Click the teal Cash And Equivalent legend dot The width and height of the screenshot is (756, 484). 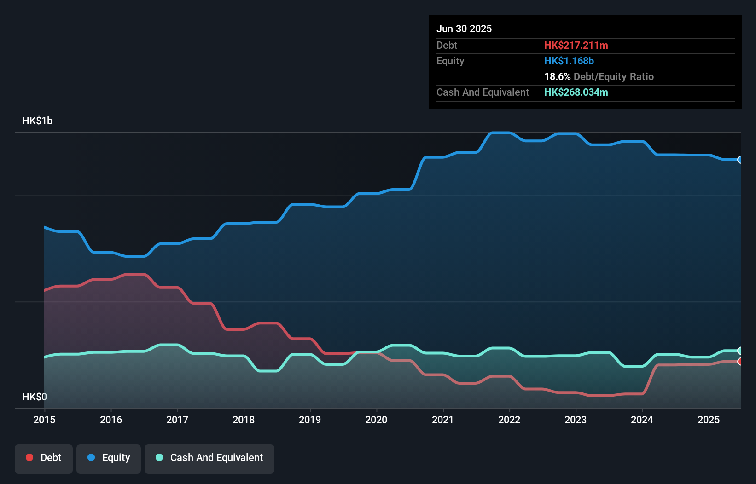[x=159, y=458]
